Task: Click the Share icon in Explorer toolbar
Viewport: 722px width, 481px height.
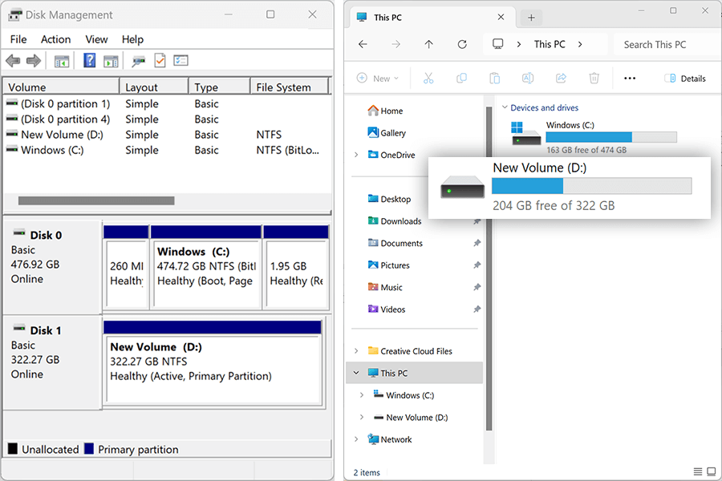Action: [561, 79]
